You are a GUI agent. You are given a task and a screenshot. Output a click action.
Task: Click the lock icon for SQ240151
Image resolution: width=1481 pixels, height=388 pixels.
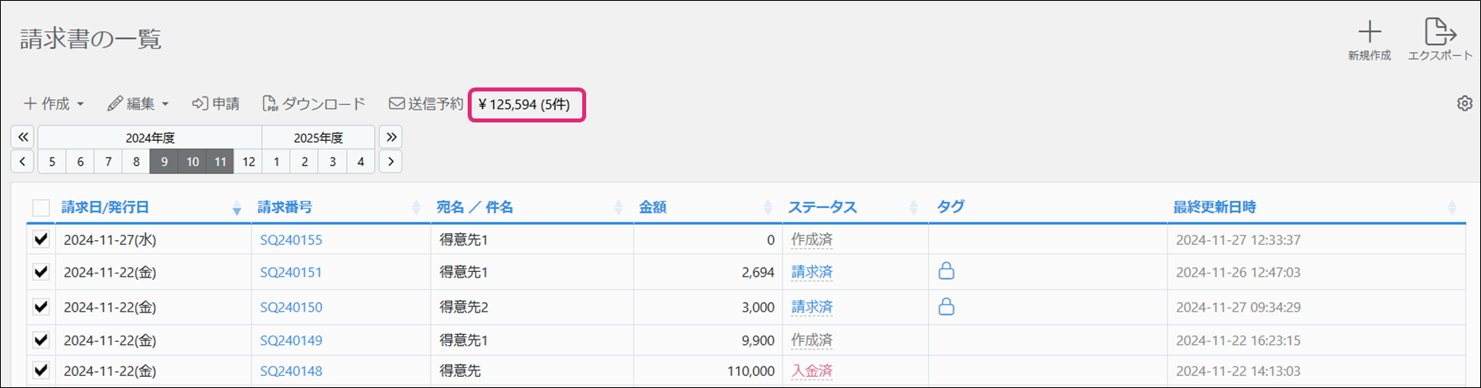[x=946, y=272]
